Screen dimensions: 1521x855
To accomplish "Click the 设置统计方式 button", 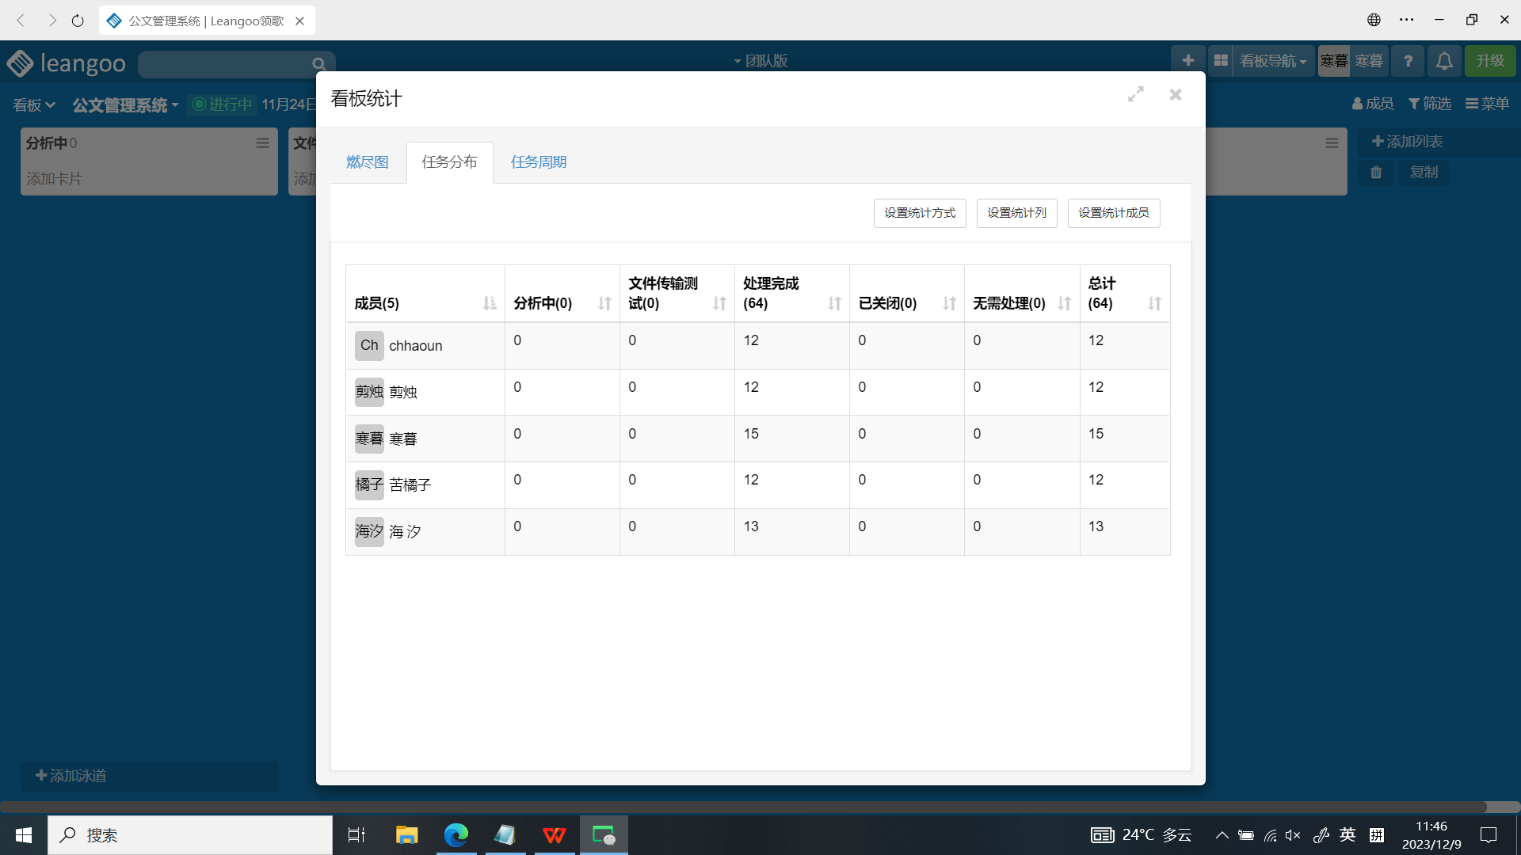I will click(x=920, y=213).
